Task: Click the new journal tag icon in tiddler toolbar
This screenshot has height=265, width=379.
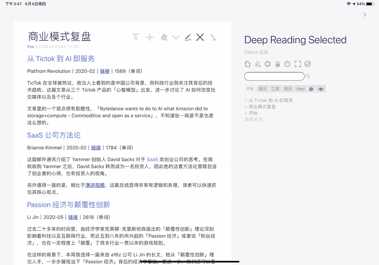Action: pos(164,37)
